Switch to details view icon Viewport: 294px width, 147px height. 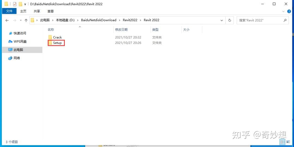click(283, 142)
